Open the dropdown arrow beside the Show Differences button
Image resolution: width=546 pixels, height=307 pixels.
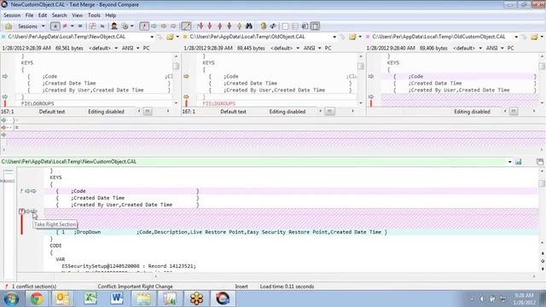(72, 26)
